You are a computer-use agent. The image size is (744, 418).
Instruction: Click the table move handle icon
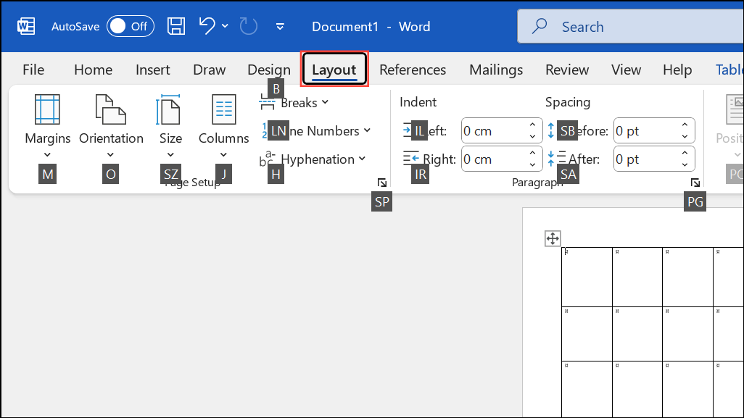click(x=553, y=238)
